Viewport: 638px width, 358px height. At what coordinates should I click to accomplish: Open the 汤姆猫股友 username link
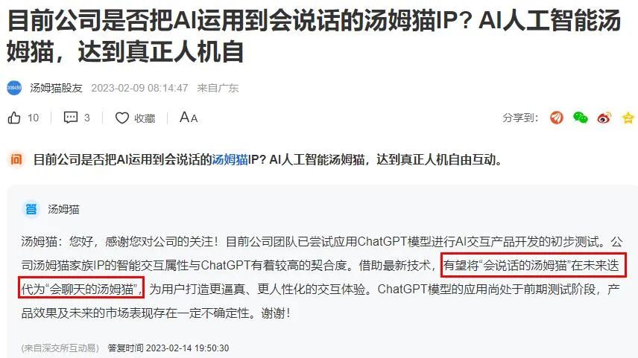[56, 88]
